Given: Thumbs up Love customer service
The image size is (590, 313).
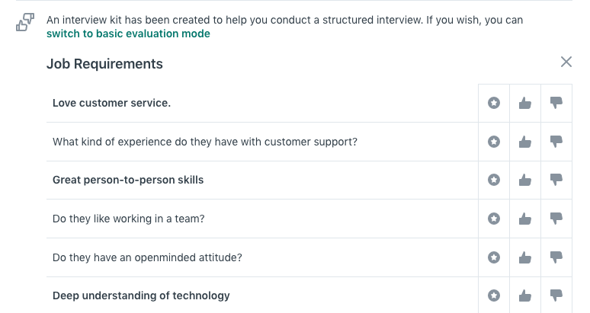Looking at the screenshot, I should (x=525, y=103).
